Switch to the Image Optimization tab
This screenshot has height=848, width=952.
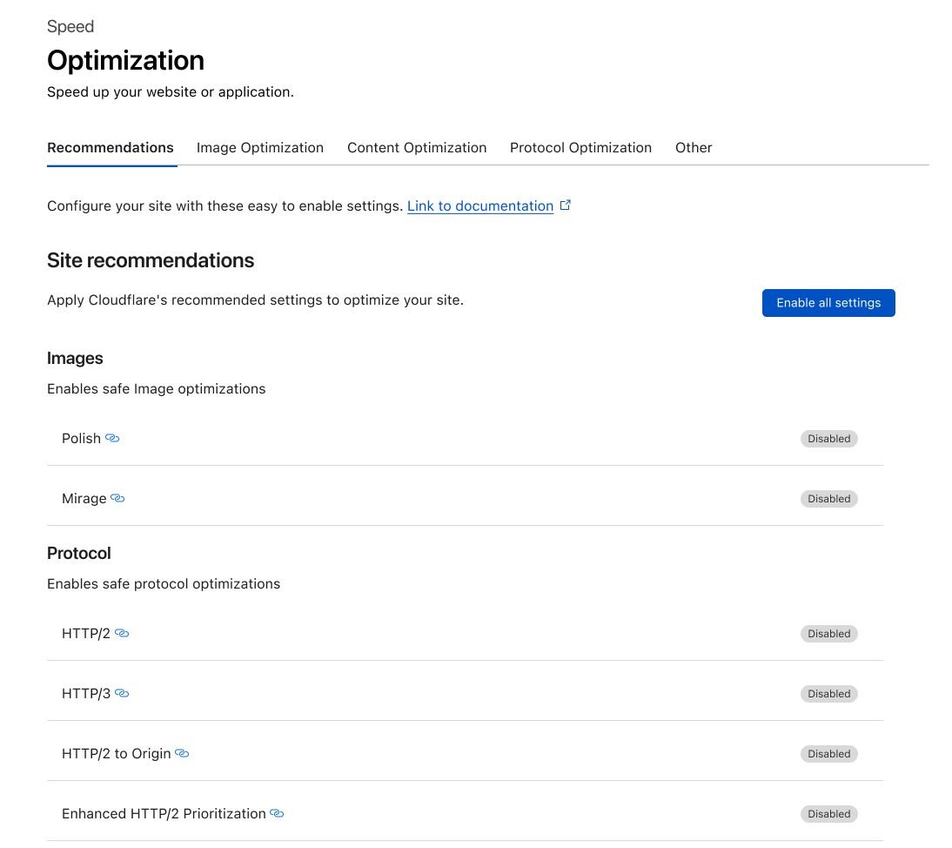[259, 148]
